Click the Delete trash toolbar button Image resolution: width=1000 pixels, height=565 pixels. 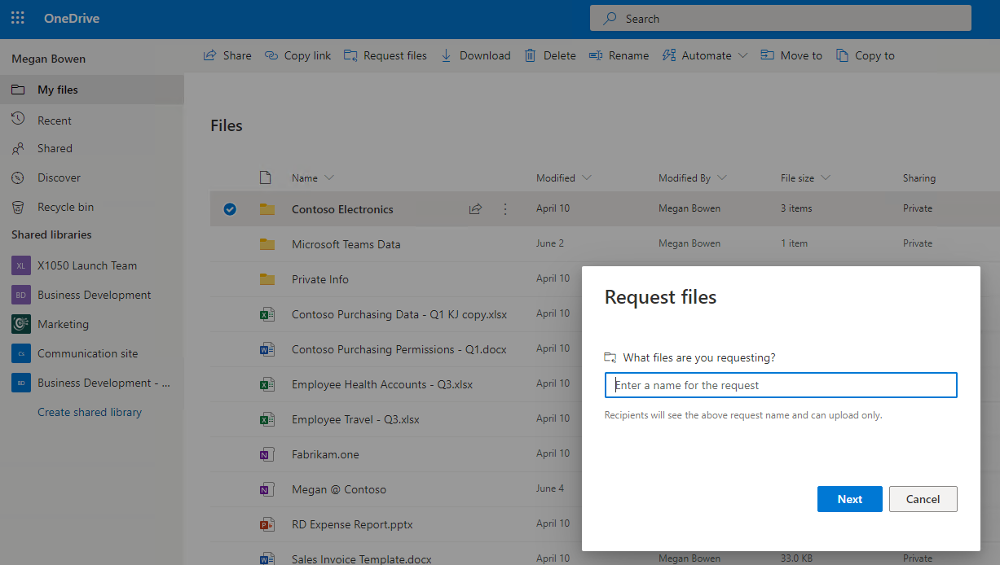pos(549,55)
